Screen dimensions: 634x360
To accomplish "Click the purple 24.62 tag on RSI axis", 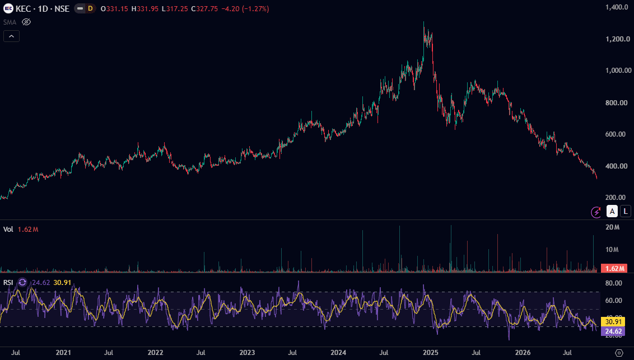I will (613, 331).
